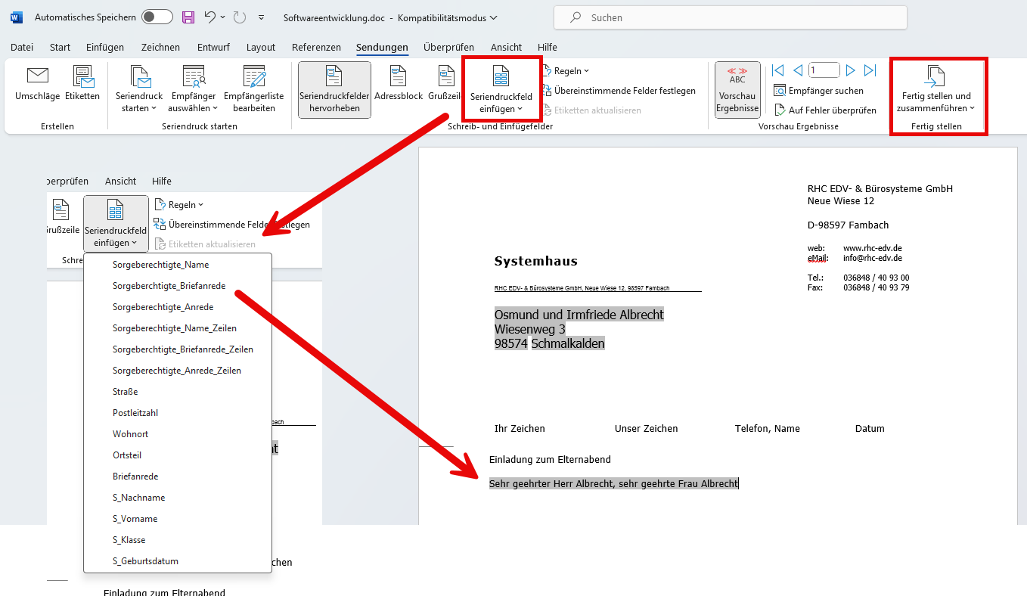
Task: Go to previous record arrow icon
Action: pyautogui.click(x=798, y=70)
